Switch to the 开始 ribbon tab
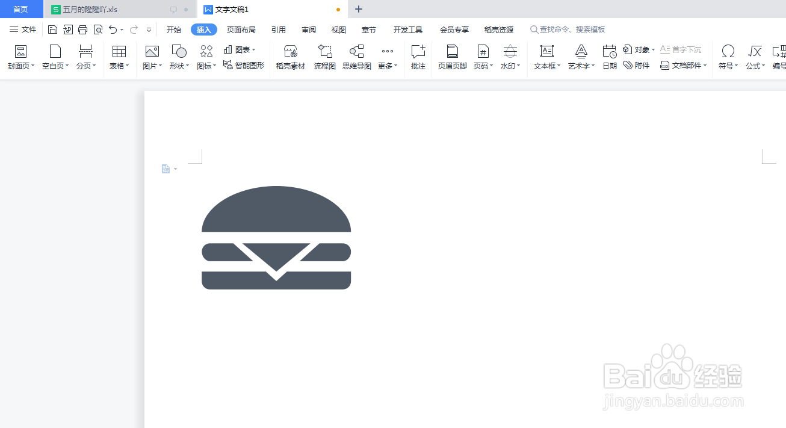Image resolution: width=786 pixels, height=428 pixels. pyautogui.click(x=173, y=29)
